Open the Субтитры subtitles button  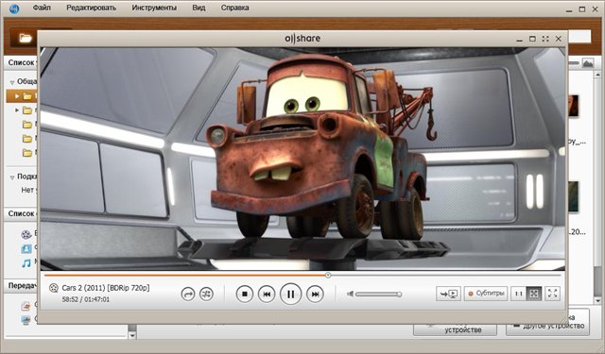486,294
